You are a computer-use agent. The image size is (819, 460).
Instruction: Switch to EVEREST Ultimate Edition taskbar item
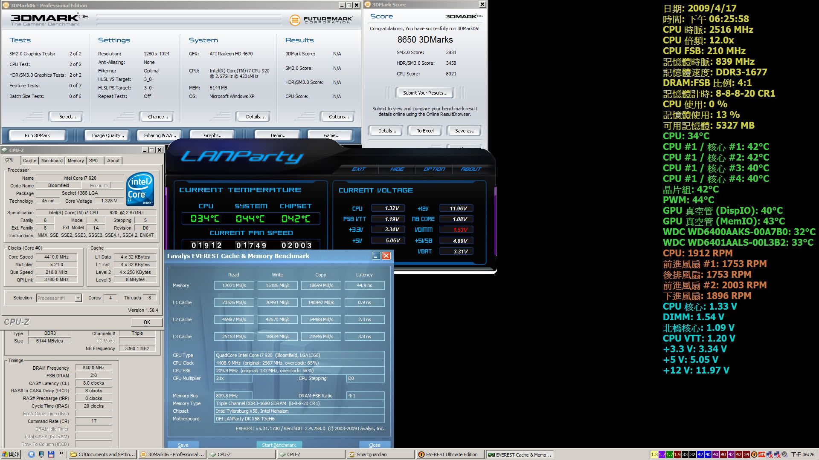click(450, 454)
